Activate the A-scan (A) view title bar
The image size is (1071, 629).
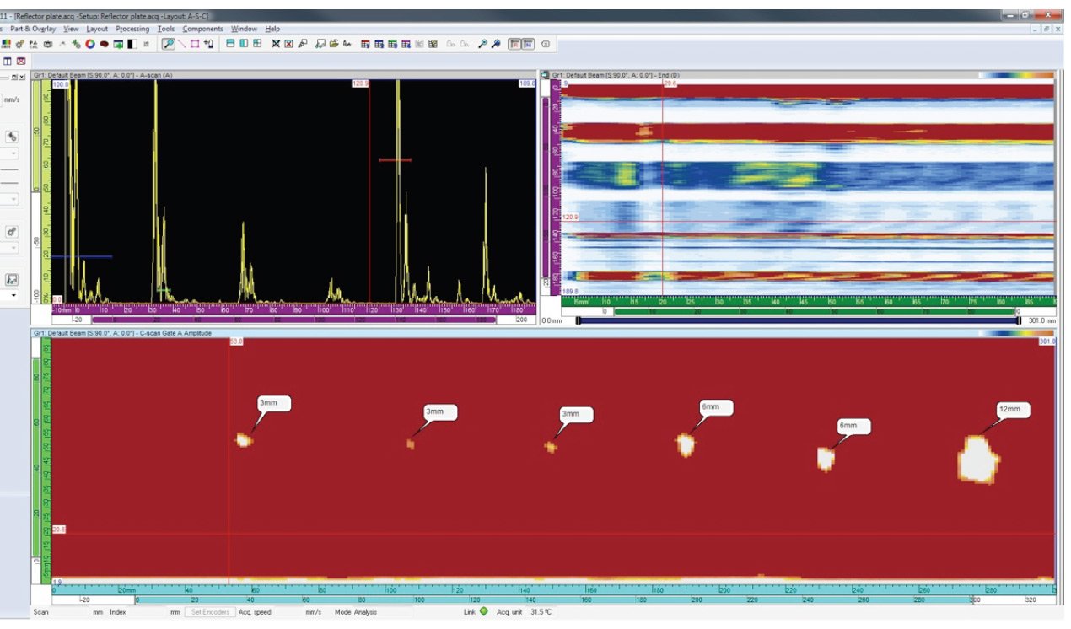point(283,75)
